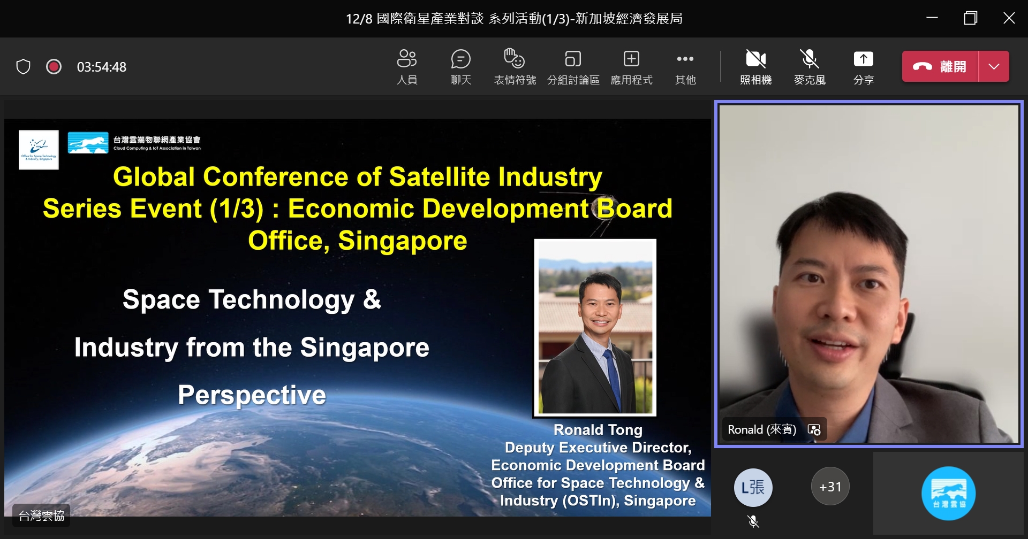The image size is (1028, 539).
Task: Show the +31 additional participants
Action: click(x=830, y=487)
